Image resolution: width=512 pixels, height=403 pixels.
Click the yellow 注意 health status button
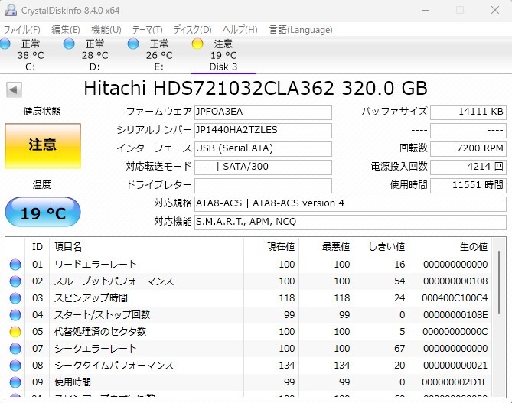coord(42,145)
